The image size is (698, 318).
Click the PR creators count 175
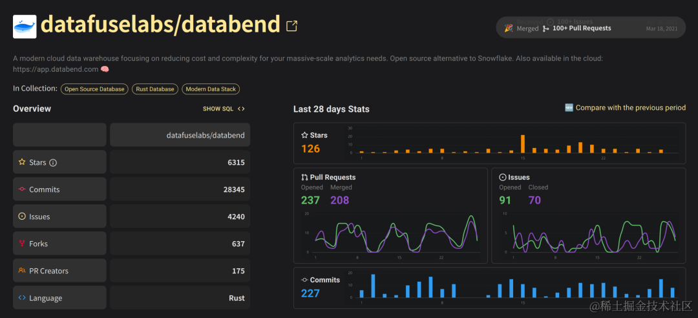(238, 271)
